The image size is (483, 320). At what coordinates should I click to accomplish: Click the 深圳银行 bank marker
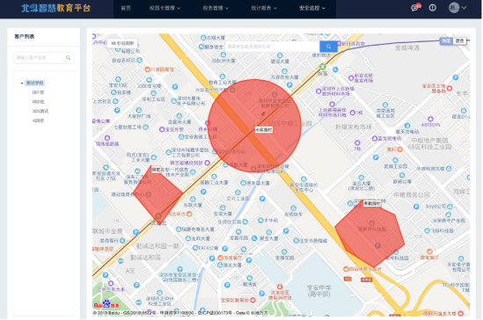pyautogui.click(x=122, y=240)
